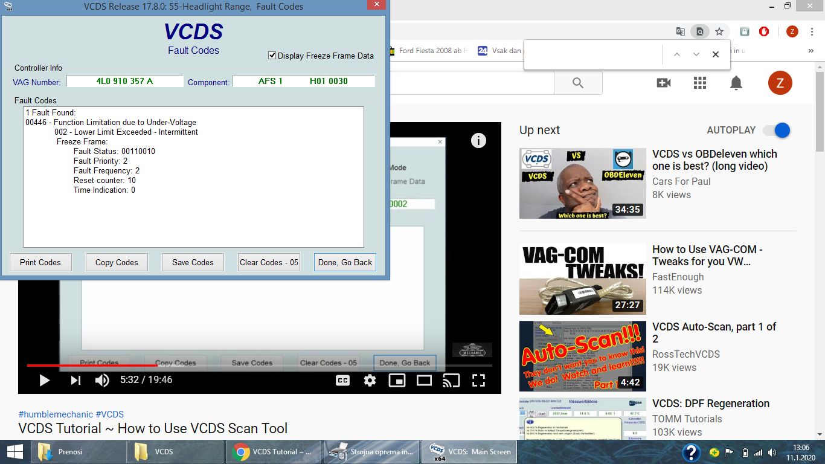Open the Vsak dan bookmark
825x464 pixels.
coord(499,51)
